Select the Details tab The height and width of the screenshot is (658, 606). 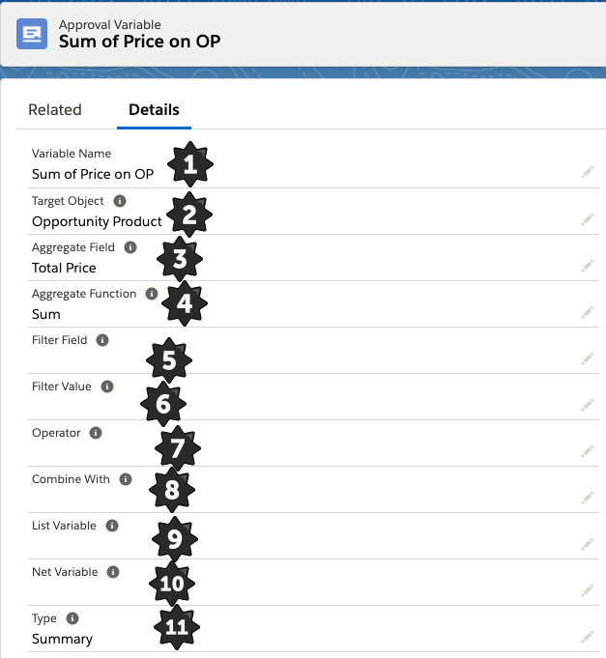pos(154,110)
